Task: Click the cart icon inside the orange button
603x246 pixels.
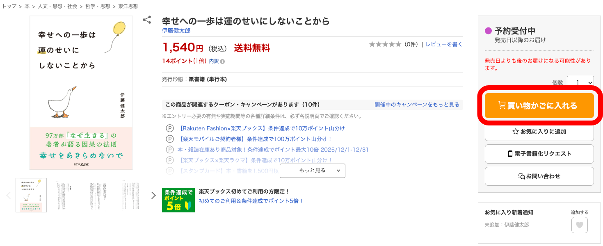Action: (501, 105)
